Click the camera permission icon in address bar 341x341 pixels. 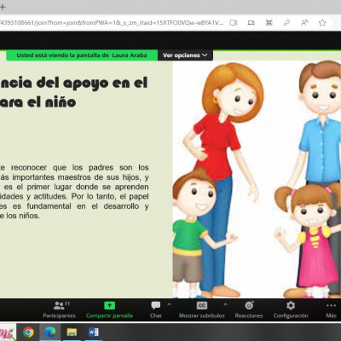(234, 23)
